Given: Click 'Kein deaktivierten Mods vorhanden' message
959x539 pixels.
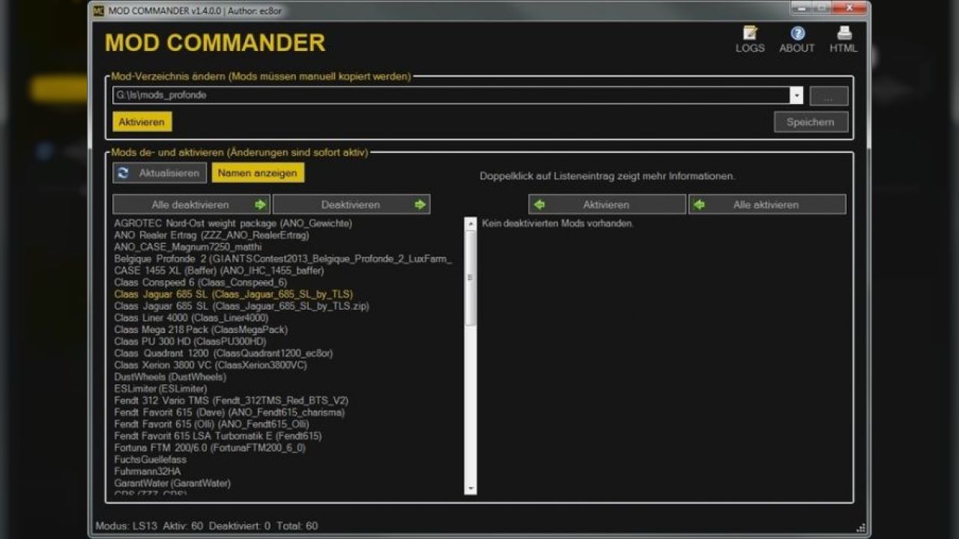Looking at the screenshot, I should click(x=557, y=224).
